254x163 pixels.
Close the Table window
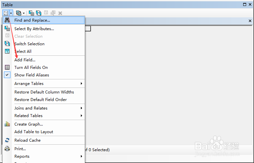[250, 5]
